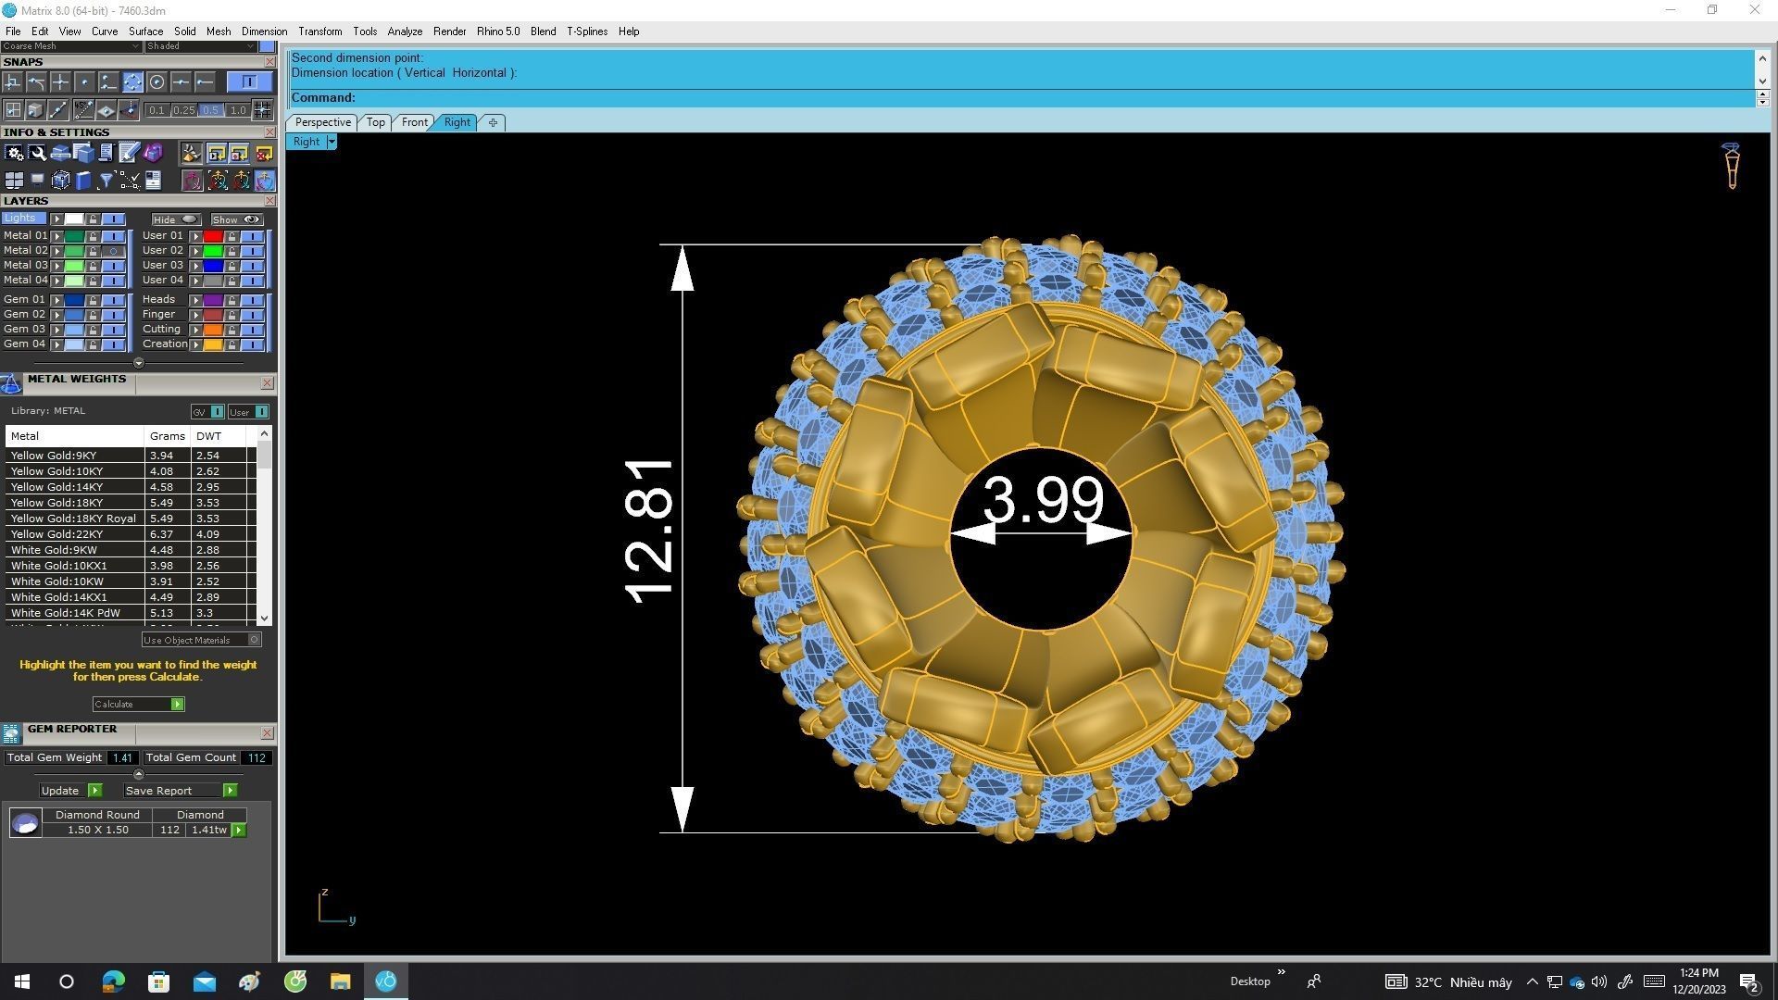Click the Metal Weights scale icon
The width and height of the screenshot is (1778, 1000).
pyautogui.click(x=11, y=383)
